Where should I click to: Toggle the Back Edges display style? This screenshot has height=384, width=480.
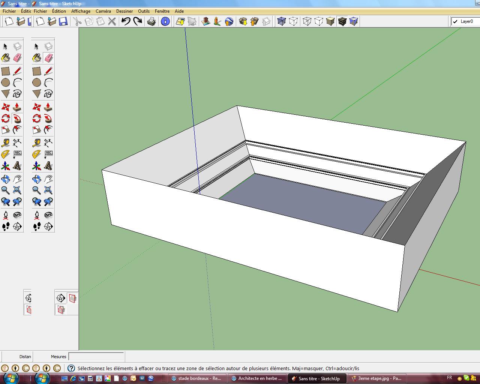[293, 21]
